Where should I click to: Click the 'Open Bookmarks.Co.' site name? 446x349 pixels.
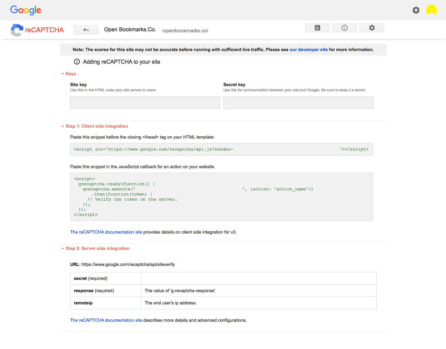130,30
